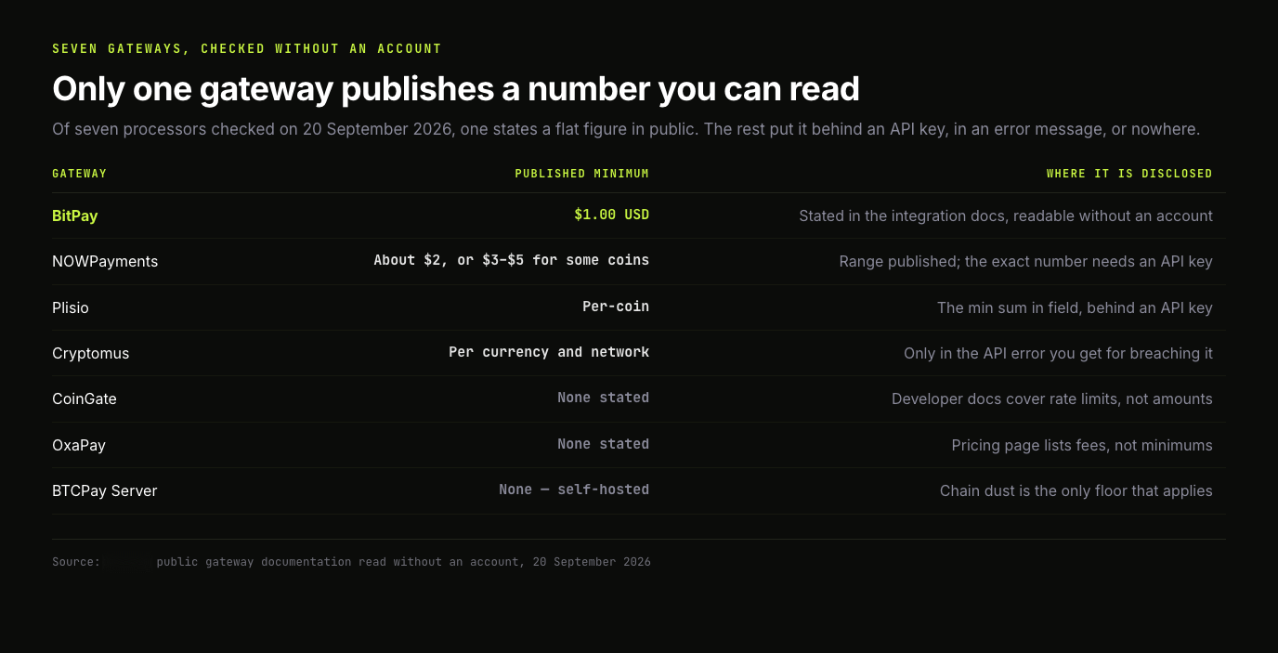1278x653 pixels.
Task: Click 'Stated in the integration docs' disclosure text
Action: [x=1006, y=215]
